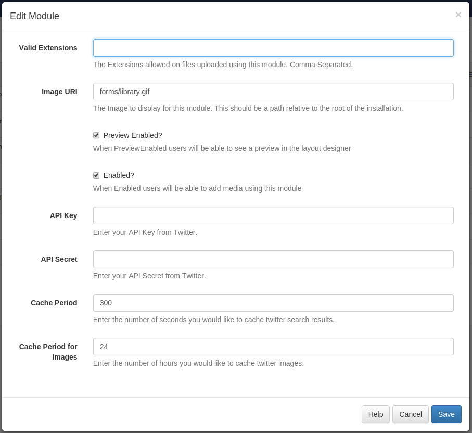Click help text about caching twitter images
The image size is (472, 433).
pyautogui.click(x=198, y=363)
